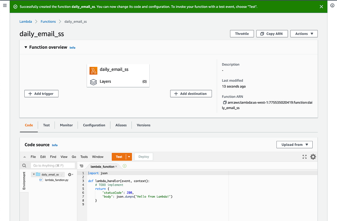Screen dimensions: 337x221
Task: Click the Copy ARN button
Action: (272, 34)
